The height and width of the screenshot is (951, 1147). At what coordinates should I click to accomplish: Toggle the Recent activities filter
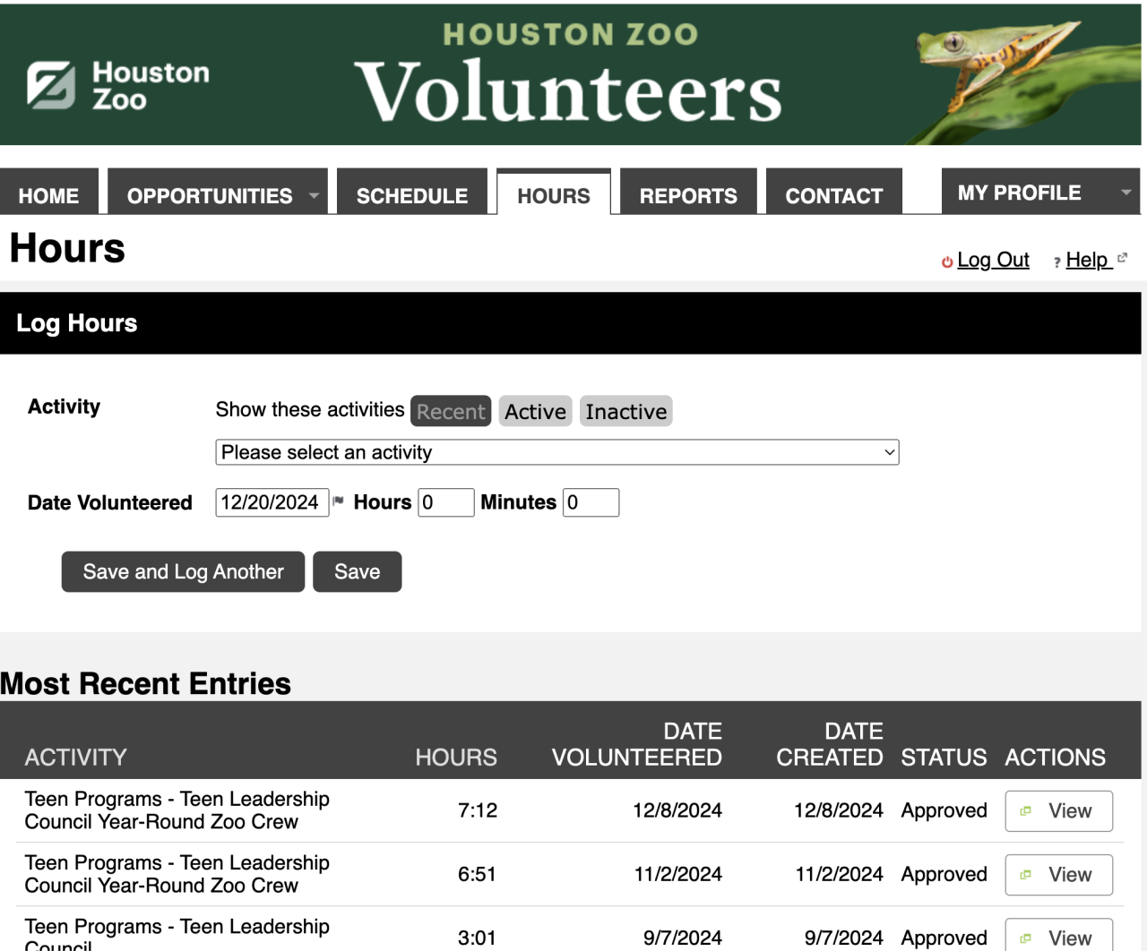click(451, 411)
